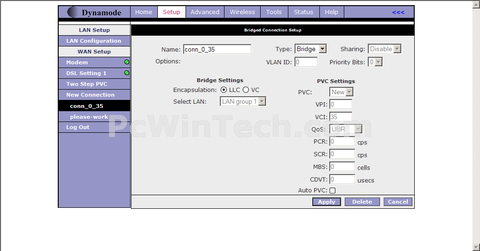480x251 pixels.
Task: Switch to the Tools tab
Action: [274, 12]
